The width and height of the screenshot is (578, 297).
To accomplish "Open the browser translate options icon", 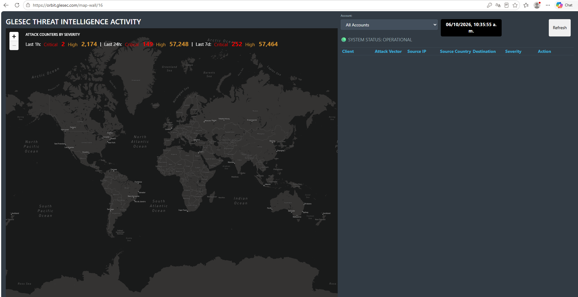I will click(498, 5).
